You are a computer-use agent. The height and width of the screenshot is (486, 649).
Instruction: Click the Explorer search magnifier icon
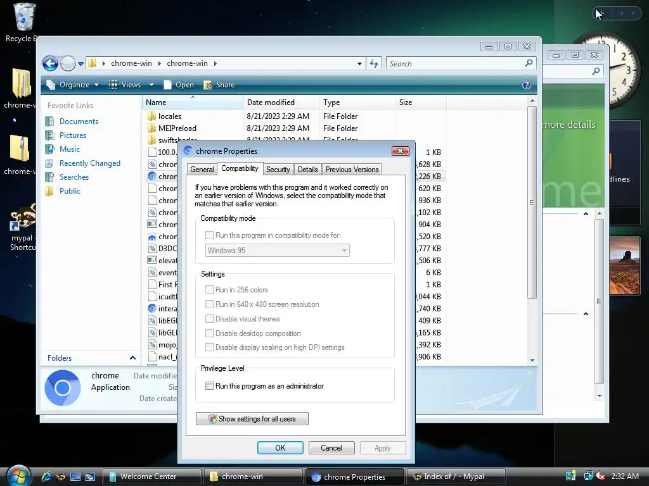[529, 63]
